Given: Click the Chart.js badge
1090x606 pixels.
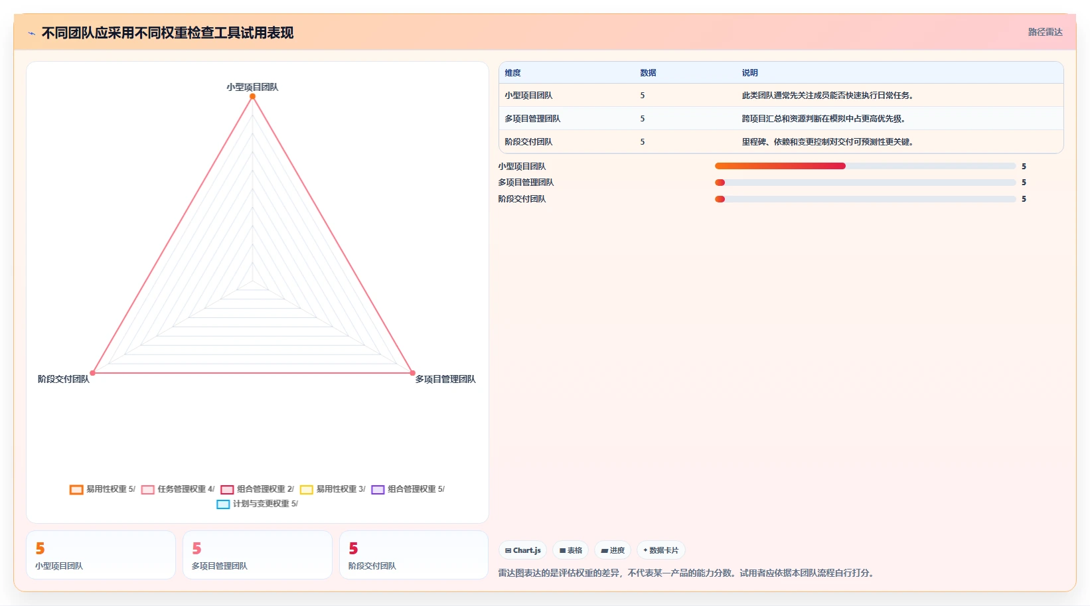Looking at the screenshot, I should point(523,550).
